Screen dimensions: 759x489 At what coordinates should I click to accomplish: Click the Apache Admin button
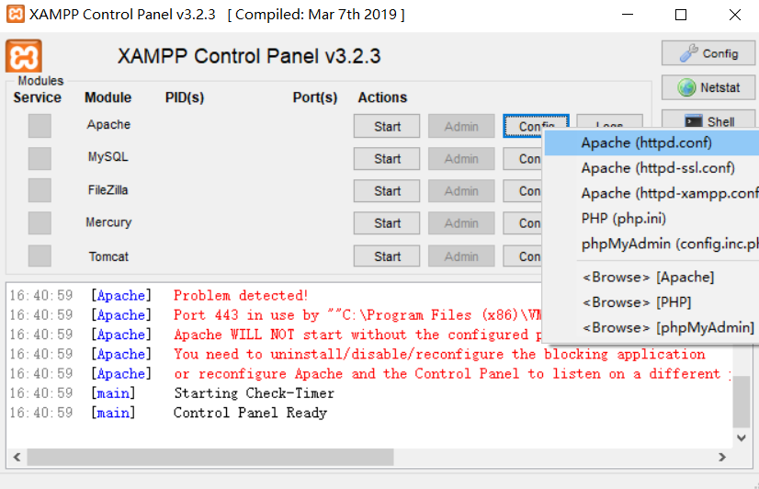click(x=461, y=126)
